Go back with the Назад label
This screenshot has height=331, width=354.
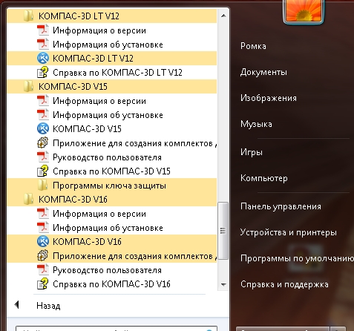(48, 306)
